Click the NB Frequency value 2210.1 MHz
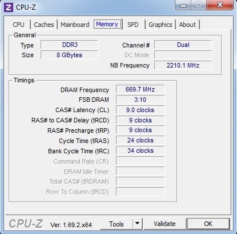This screenshot has width=237, height=234. tap(183, 65)
